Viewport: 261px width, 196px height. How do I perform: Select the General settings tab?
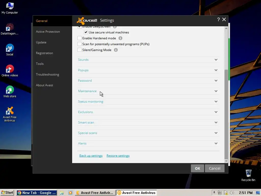tap(53, 21)
